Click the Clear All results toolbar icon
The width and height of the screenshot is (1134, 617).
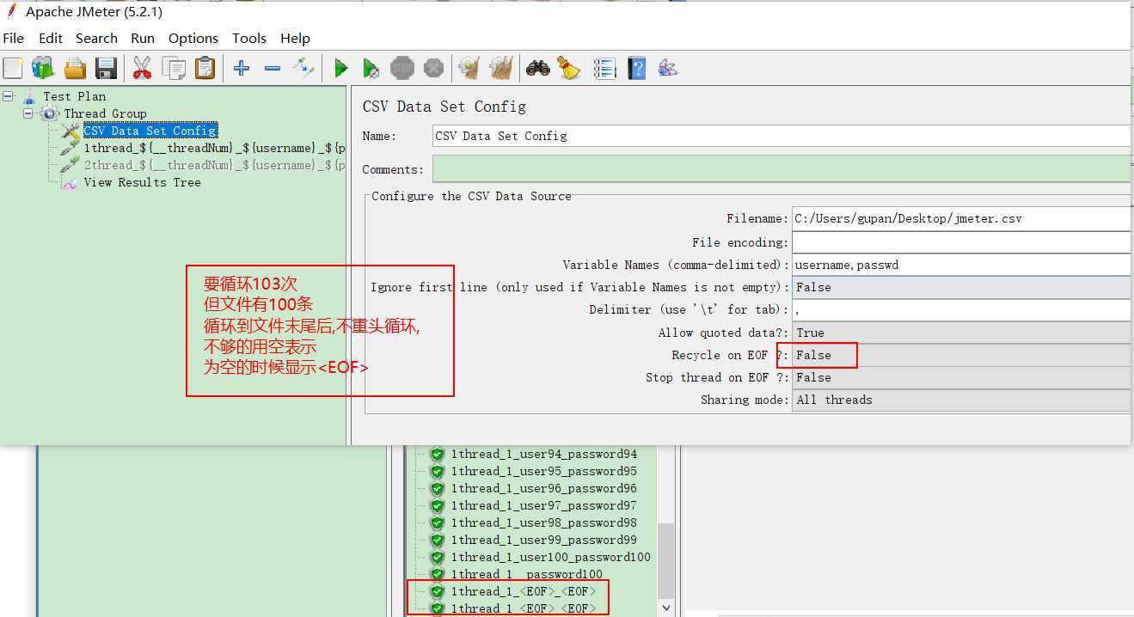click(500, 68)
